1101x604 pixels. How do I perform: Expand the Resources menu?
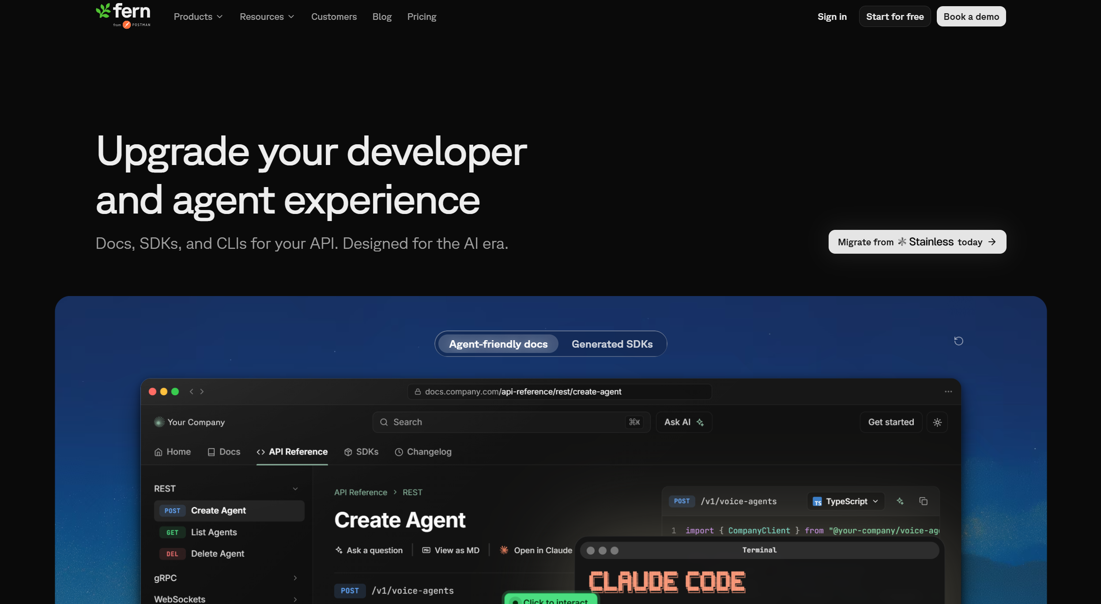click(267, 17)
